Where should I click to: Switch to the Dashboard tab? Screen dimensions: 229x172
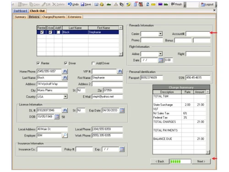(x=21, y=11)
